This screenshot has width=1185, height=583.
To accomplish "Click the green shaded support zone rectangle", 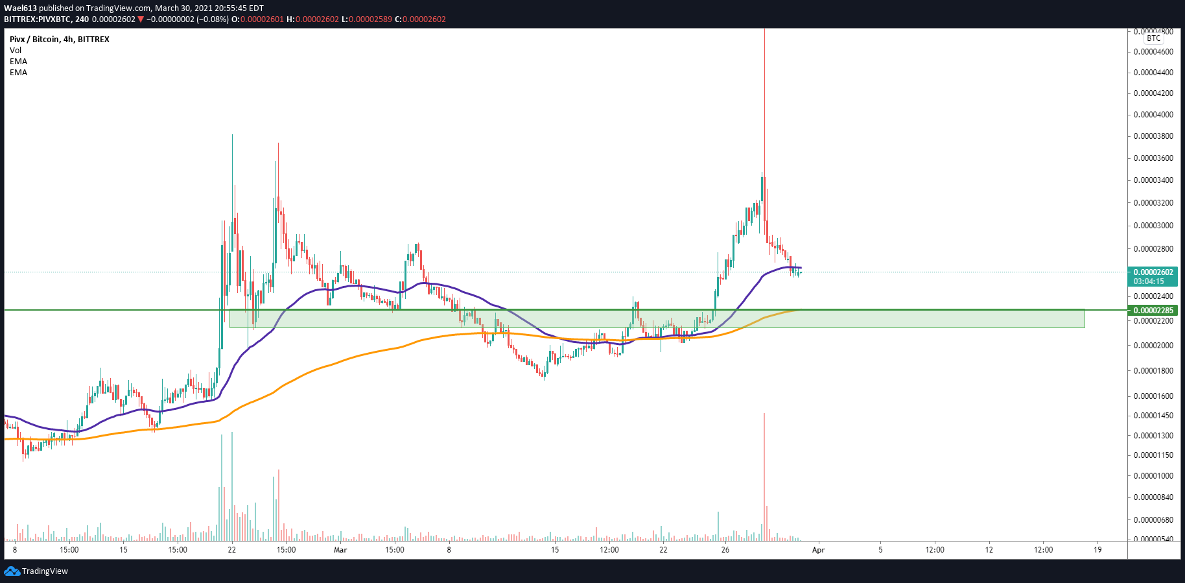I will (x=657, y=319).
